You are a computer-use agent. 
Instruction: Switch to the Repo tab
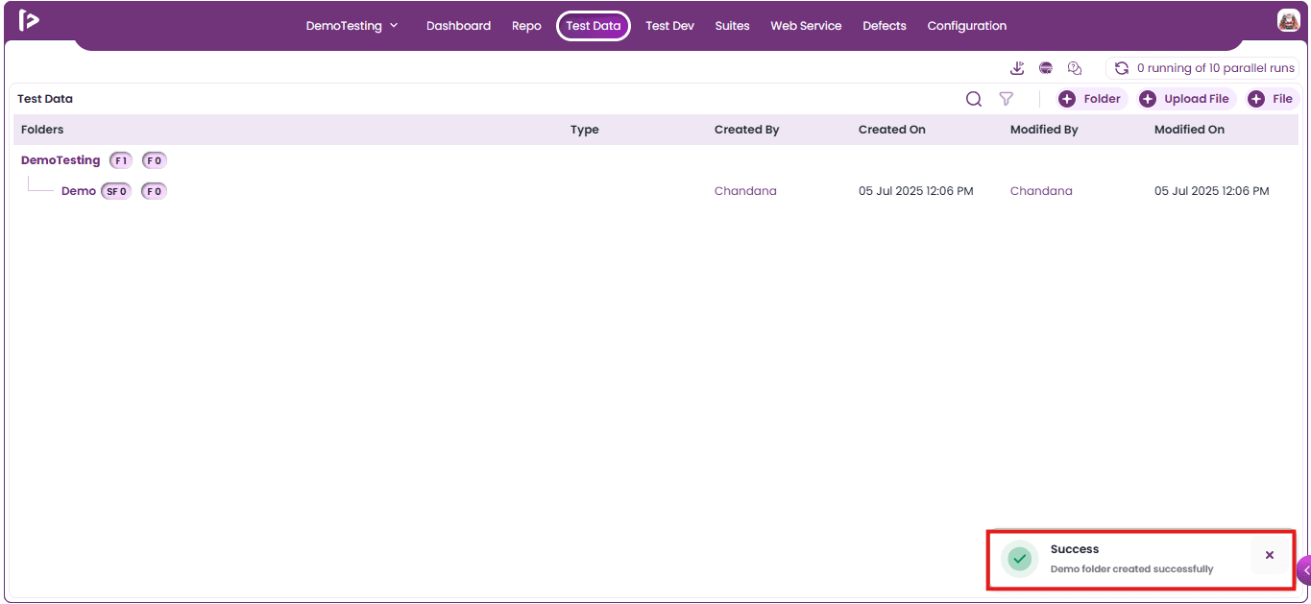[x=526, y=26]
